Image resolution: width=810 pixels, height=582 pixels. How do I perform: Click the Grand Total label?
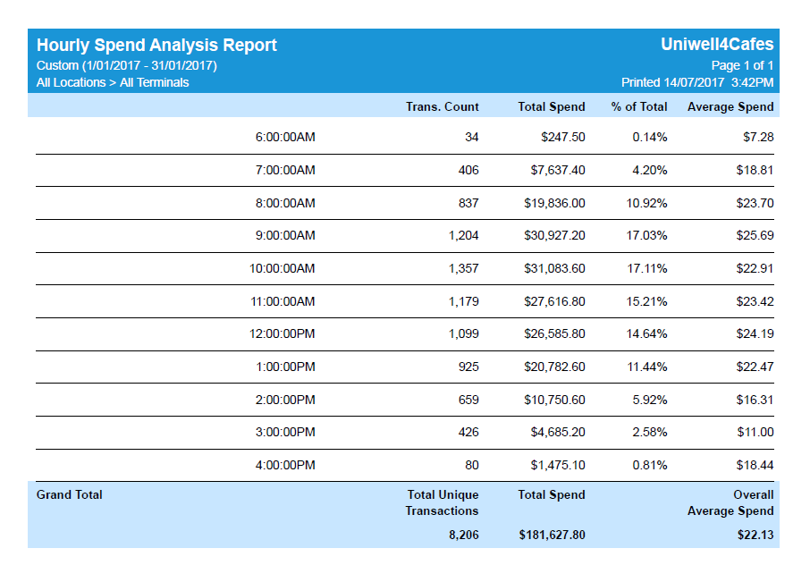tap(69, 494)
